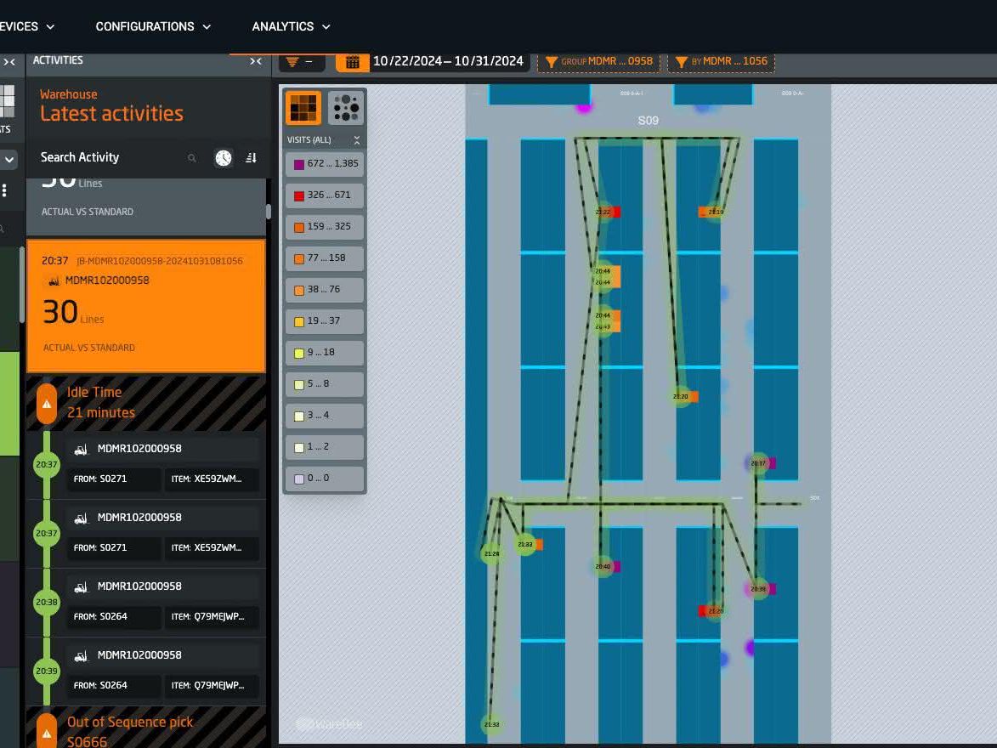This screenshot has height=748, width=997.
Task: Click the Idle Time 21 minutes warning icon
Action: (47, 403)
